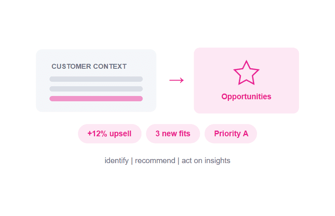Click the word recommend in the tagline
Image resolution: width=335 pixels, height=216 pixels.
155,161
